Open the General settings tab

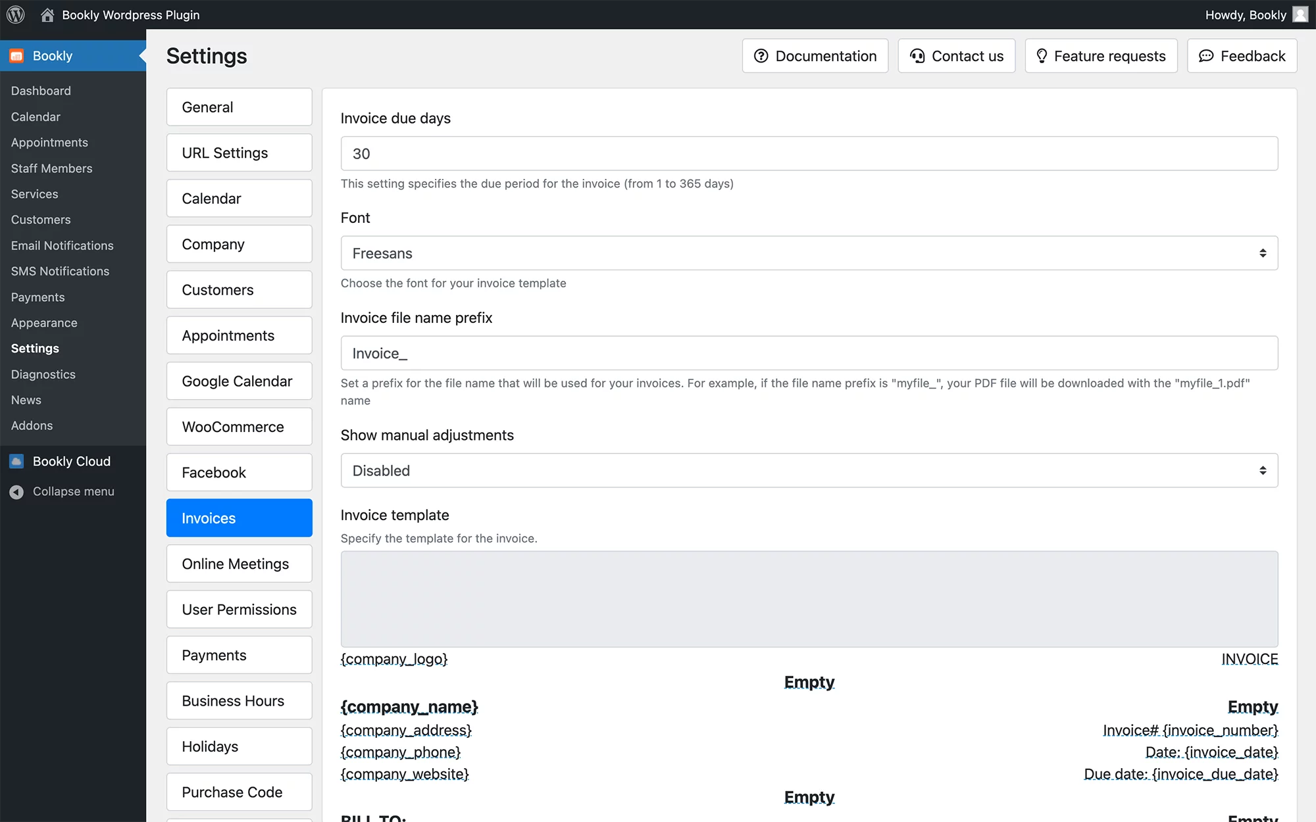coord(240,107)
